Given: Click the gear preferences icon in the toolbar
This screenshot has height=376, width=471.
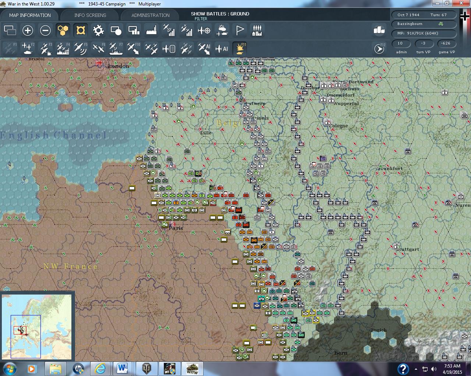Looking at the screenshot, I should tap(98, 30).
